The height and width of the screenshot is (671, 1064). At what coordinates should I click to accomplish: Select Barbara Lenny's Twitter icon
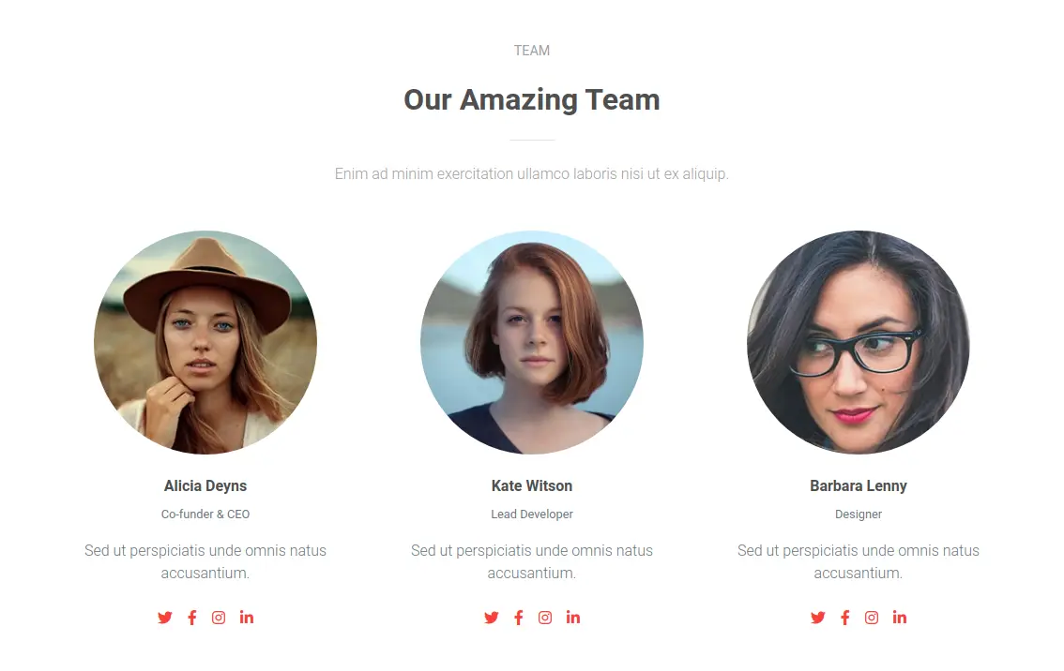pyautogui.click(x=817, y=618)
